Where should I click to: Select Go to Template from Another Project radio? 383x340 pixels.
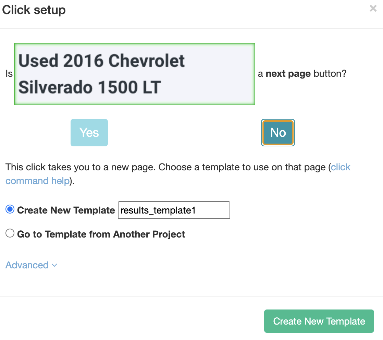10,233
